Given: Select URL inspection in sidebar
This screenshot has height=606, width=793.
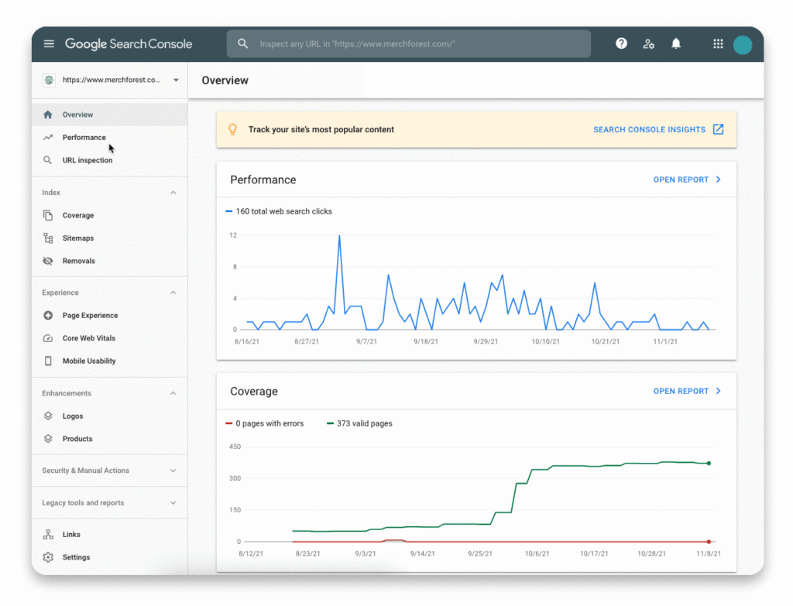Looking at the screenshot, I should [x=110, y=160].
